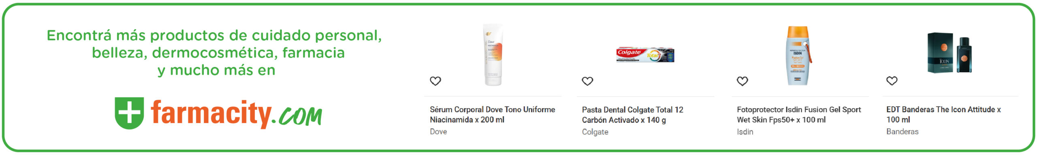Select the Colgate brand label
1037x155 pixels.
point(595,132)
